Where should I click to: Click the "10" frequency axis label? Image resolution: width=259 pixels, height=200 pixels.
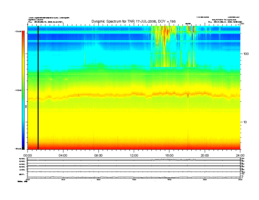point(245,122)
